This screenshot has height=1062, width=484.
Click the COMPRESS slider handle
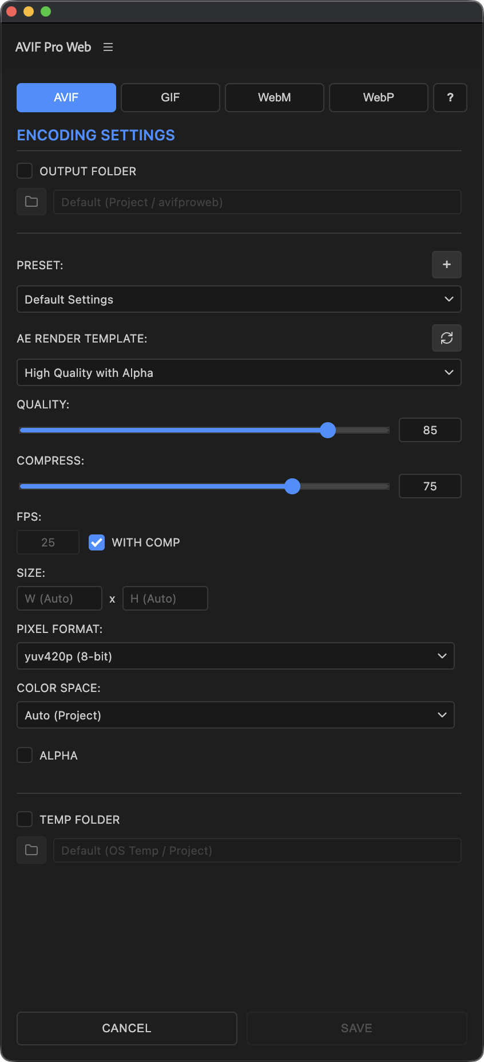(x=292, y=486)
